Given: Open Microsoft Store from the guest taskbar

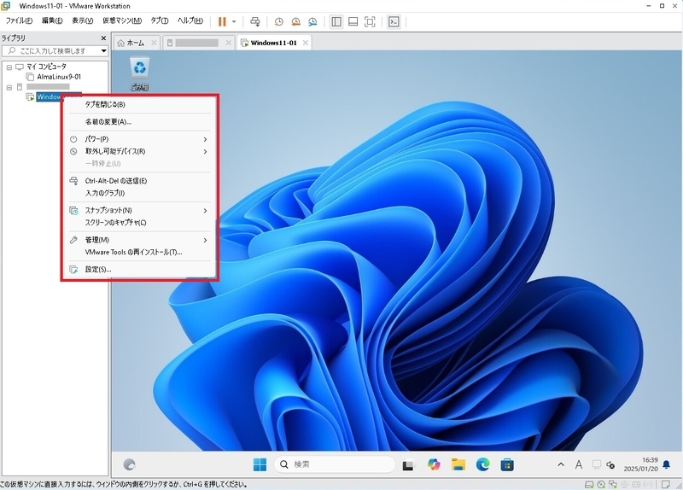Looking at the screenshot, I should point(507,464).
